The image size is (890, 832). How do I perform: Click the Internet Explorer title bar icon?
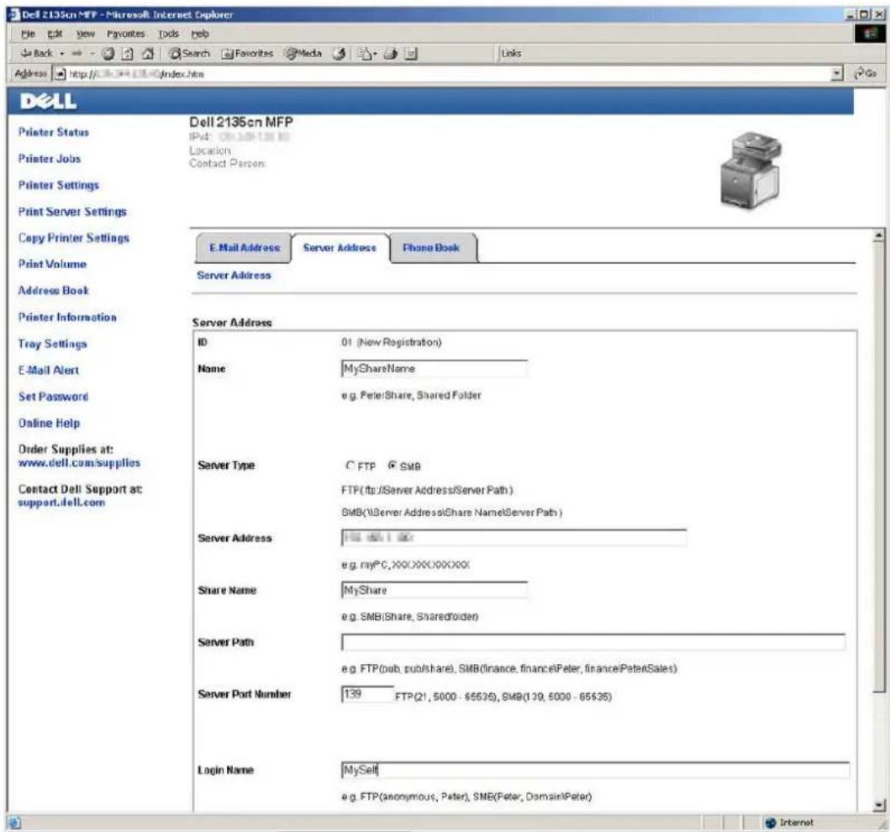click(14, 15)
